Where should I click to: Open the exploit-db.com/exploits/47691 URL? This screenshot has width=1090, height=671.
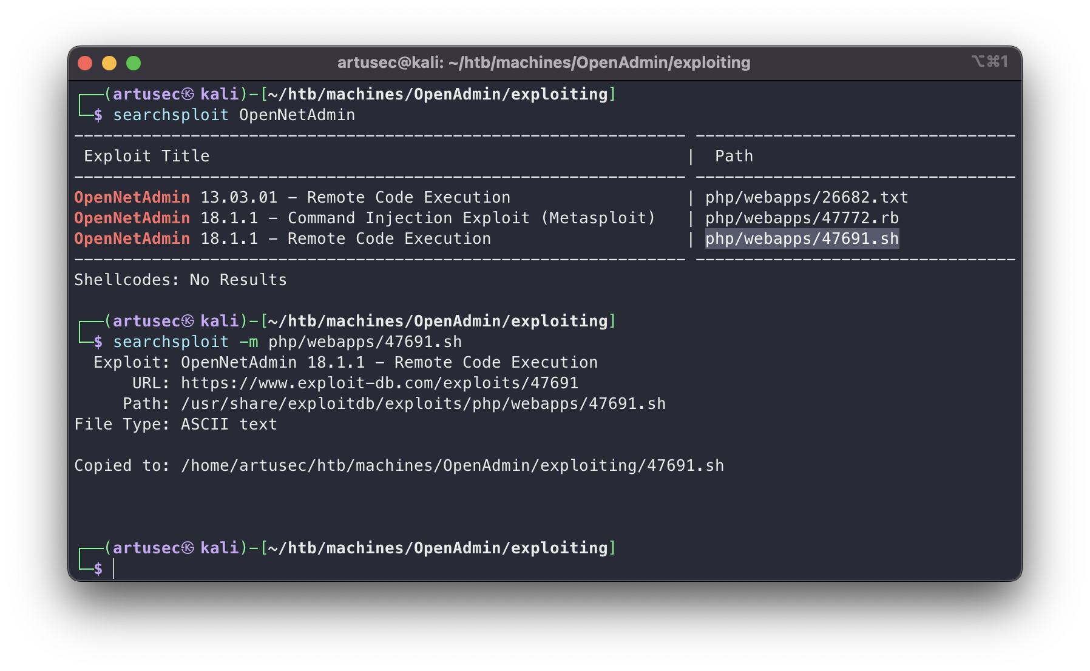(x=379, y=383)
